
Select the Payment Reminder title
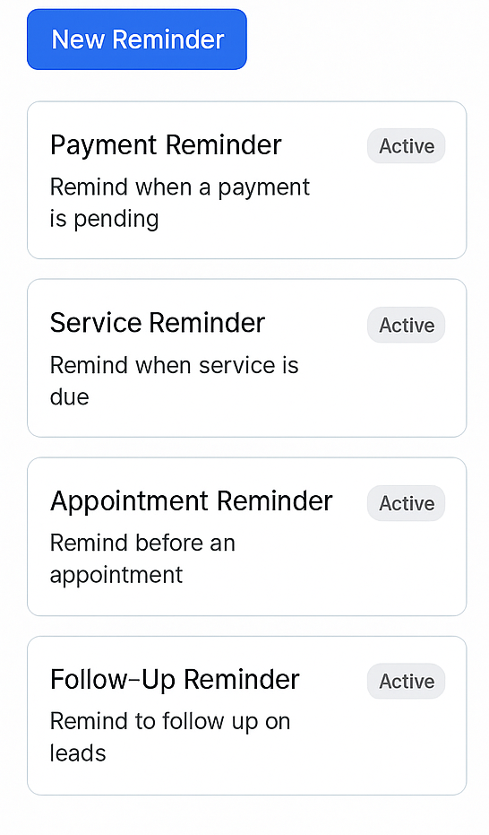pos(166,145)
